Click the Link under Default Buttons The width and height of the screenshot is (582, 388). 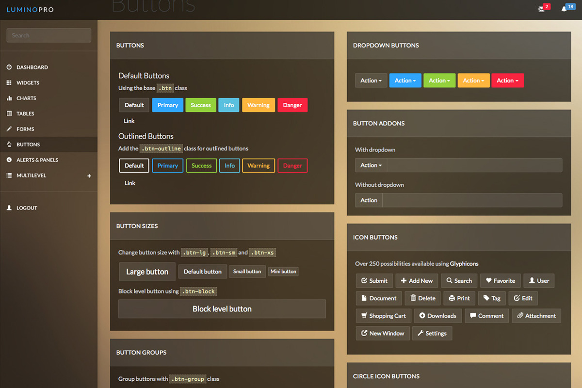pyautogui.click(x=129, y=121)
